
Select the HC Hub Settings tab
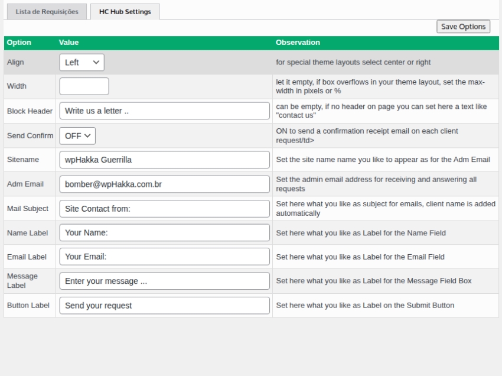(x=125, y=12)
